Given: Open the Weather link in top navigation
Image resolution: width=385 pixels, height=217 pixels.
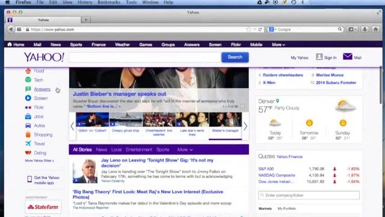Looking at the screenshot, I should (122, 45).
